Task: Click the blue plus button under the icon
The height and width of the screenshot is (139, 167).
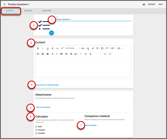Action: 51,33
